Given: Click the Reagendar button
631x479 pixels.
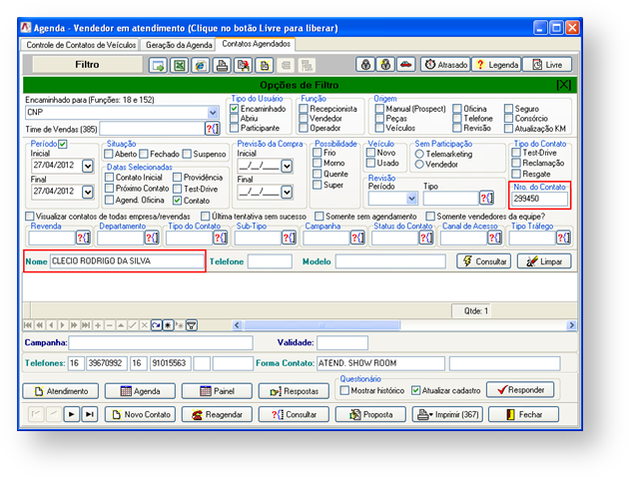Looking at the screenshot, I should click(217, 414).
